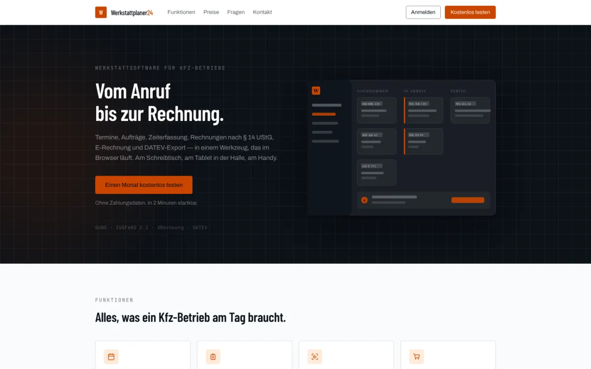Click the small 'FUNKTIONEN' section label
This screenshot has height=369, width=591.
pyautogui.click(x=114, y=300)
